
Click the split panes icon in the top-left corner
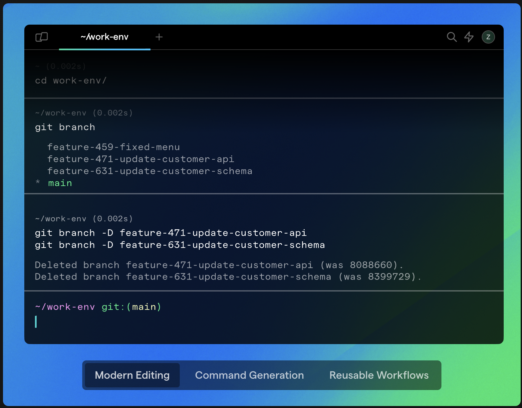[42, 37]
